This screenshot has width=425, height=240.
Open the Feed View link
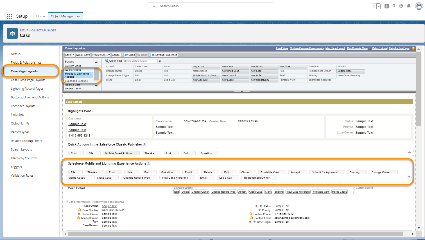pos(282,48)
